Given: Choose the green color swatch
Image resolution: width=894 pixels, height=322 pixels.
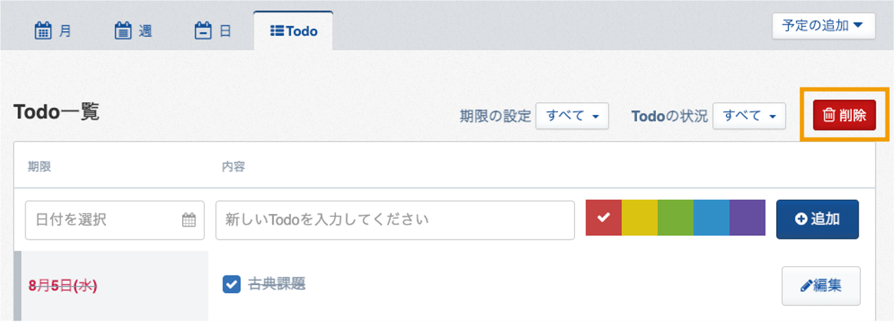Looking at the screenshot, I should tap(676, 217).
